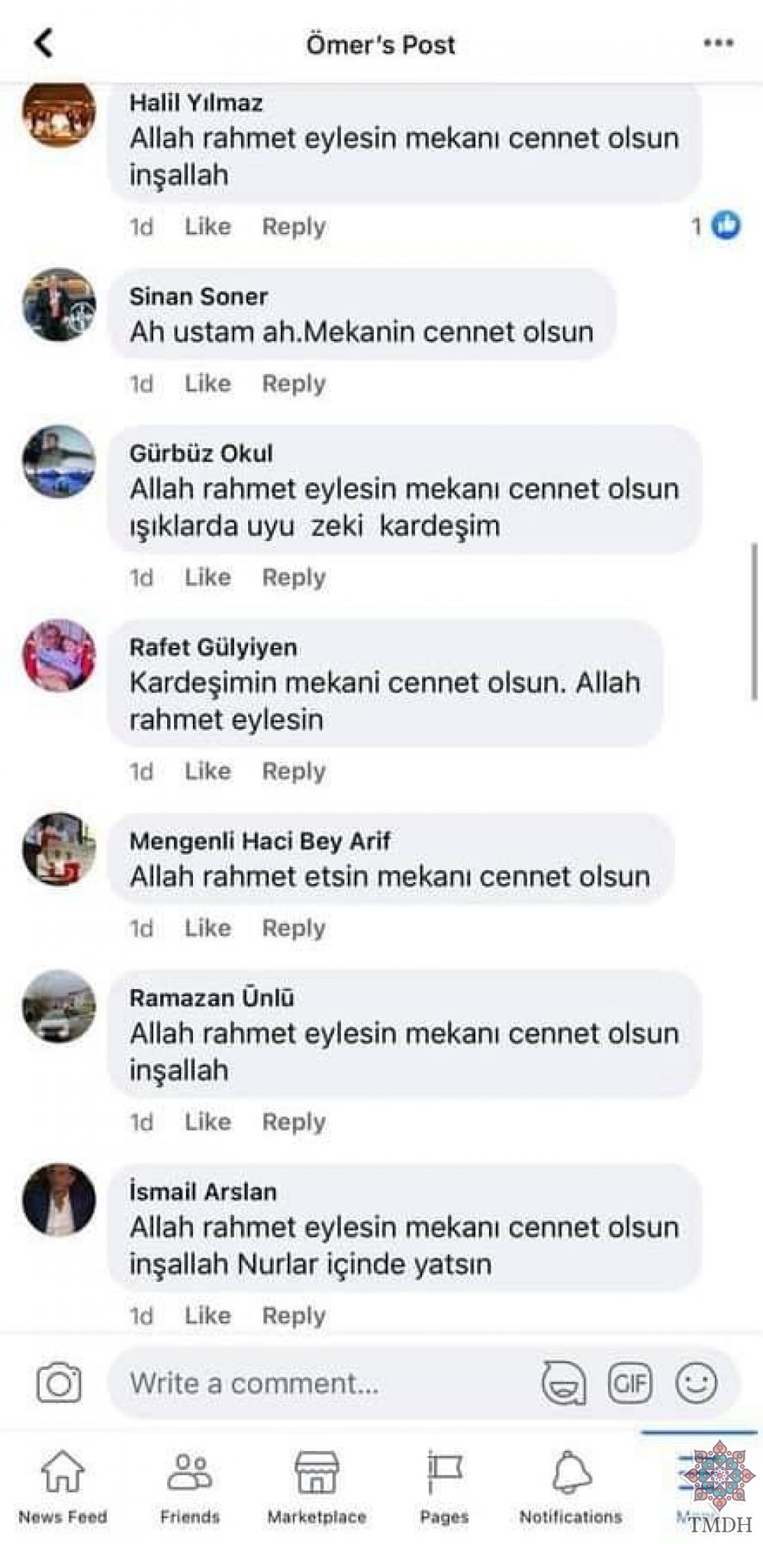Open the emoji smiley picker
Screen dimensions: 763x1544
[x=696, y=1382]
